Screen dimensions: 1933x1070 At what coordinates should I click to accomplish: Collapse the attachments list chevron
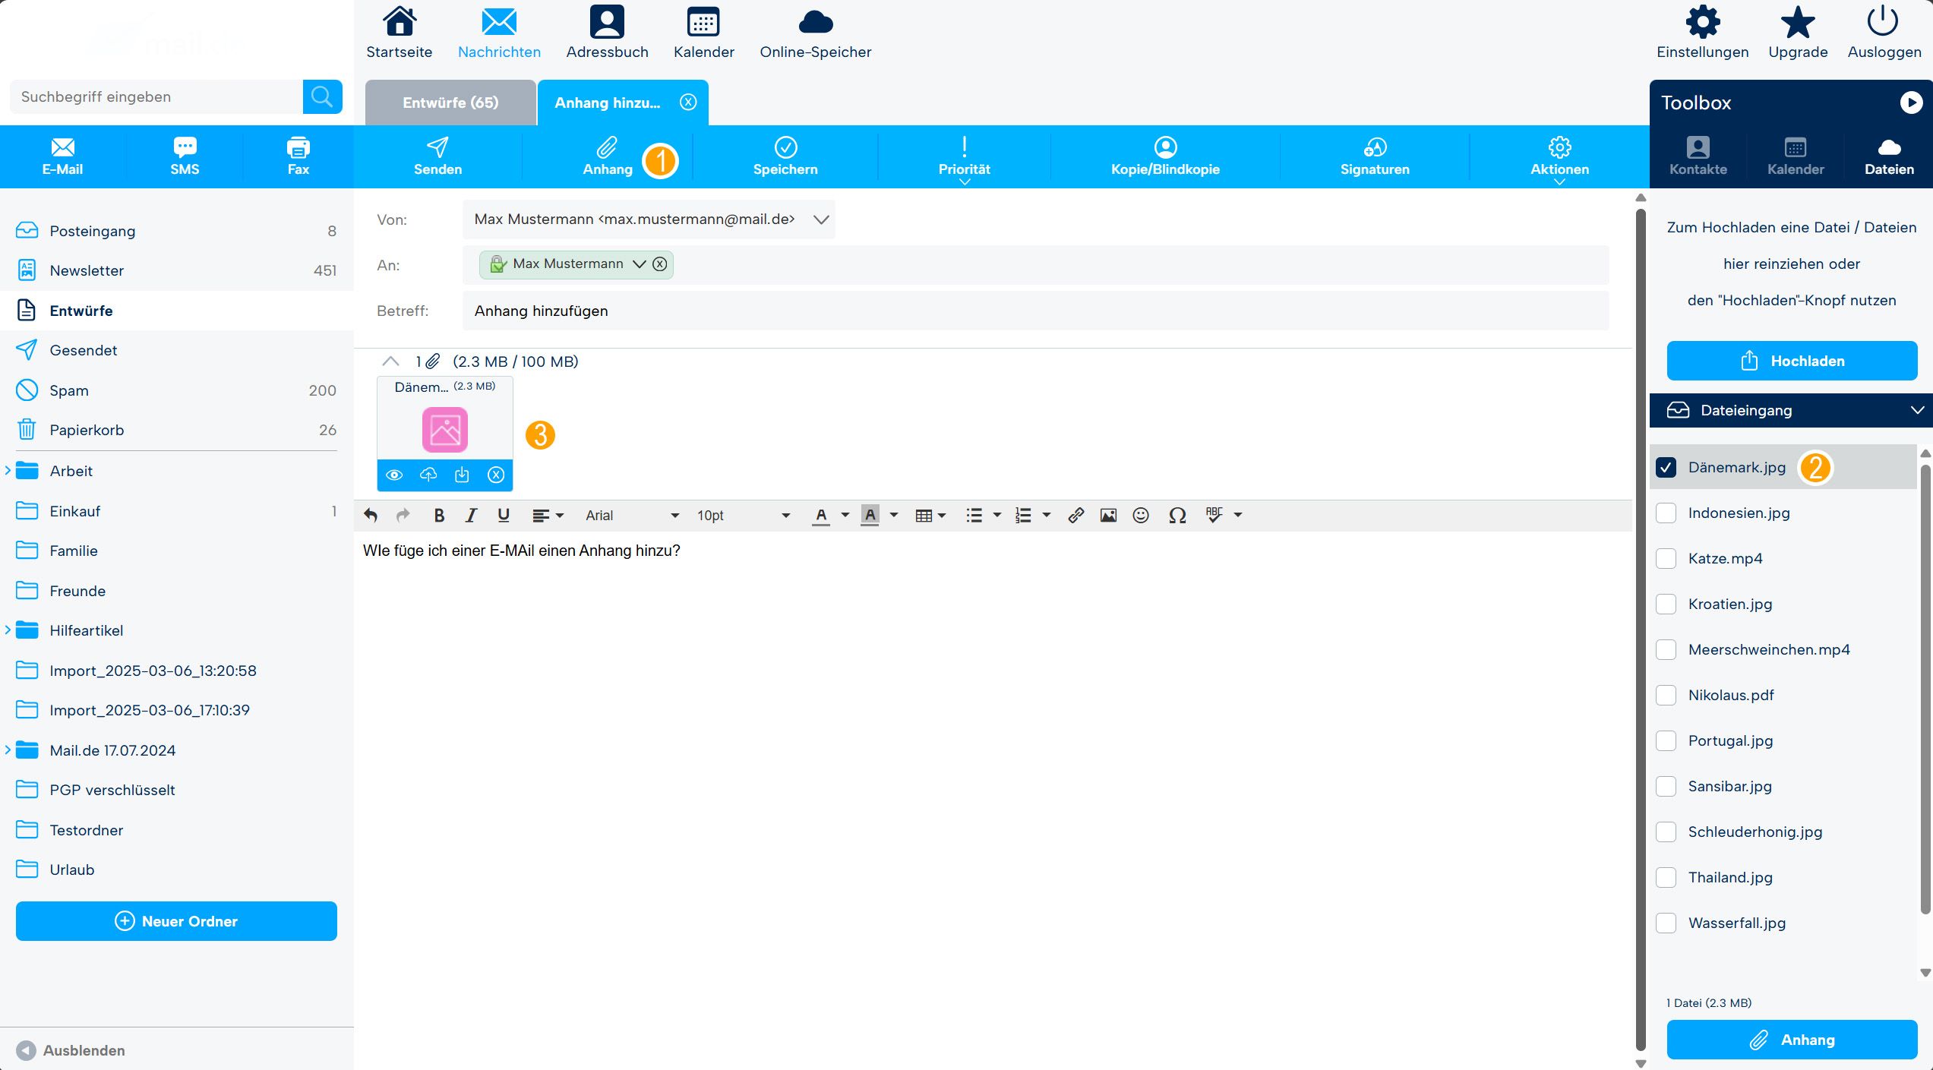pyautogui.click(x=390, y=361)
